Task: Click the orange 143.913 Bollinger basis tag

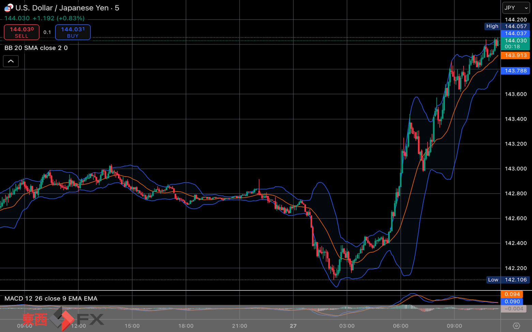Action: [x=515, y=56]
